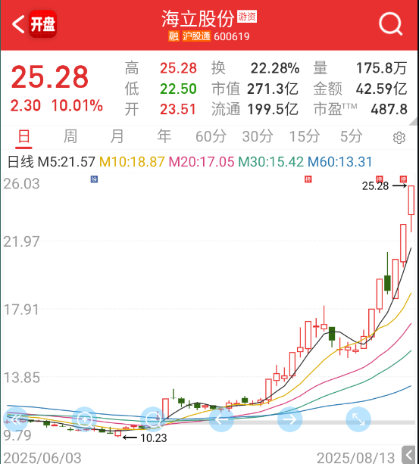This screenshot has width=419, height=464.
Task: Tap the M30:15.42 moving average label
Action: click(271, 162)
